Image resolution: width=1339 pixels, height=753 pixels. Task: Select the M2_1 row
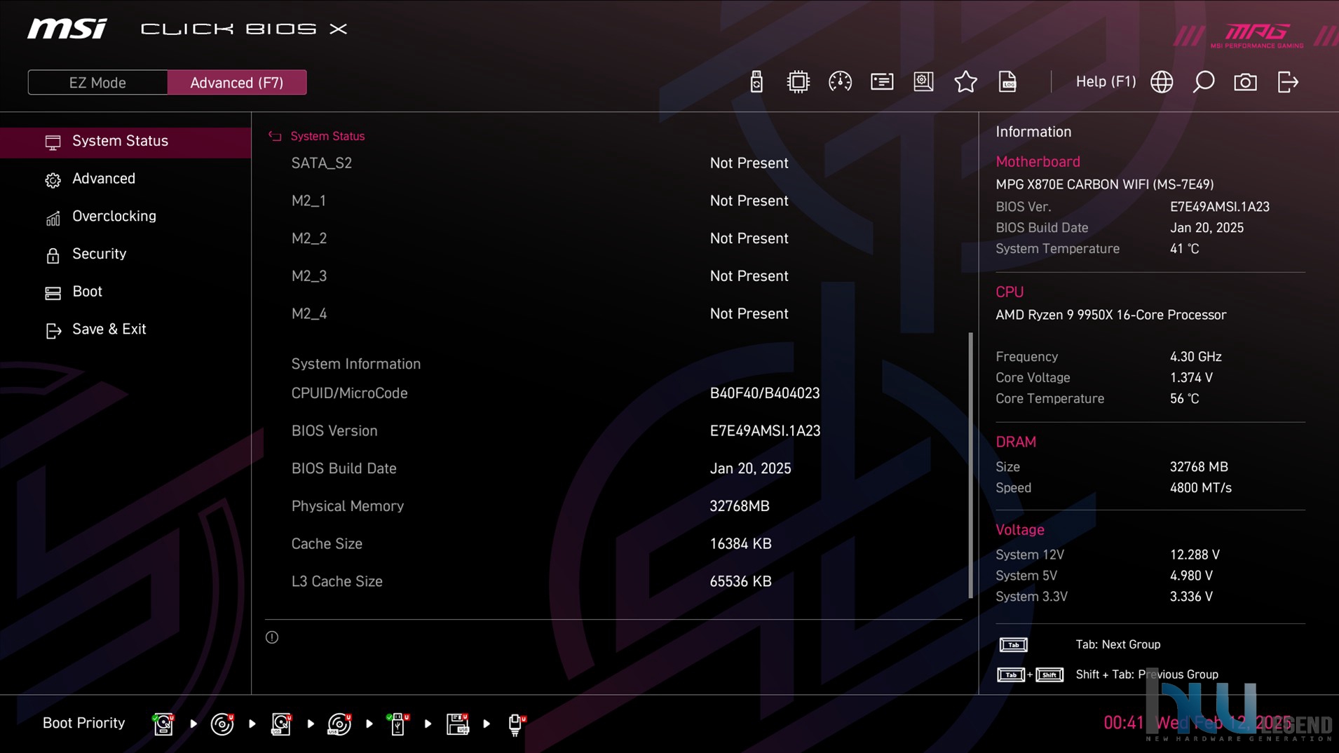click(x=613, y=201)
